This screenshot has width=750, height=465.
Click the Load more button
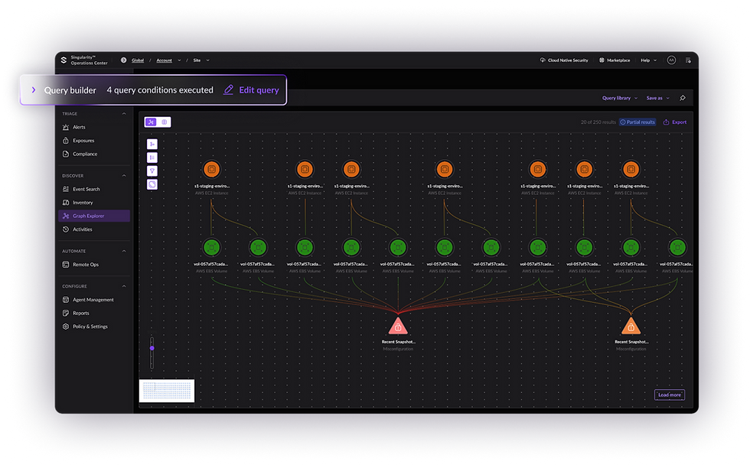coord(669,395)
